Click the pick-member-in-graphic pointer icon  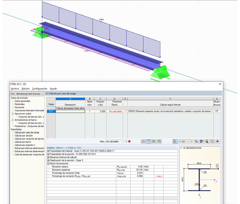coord(212,141)
